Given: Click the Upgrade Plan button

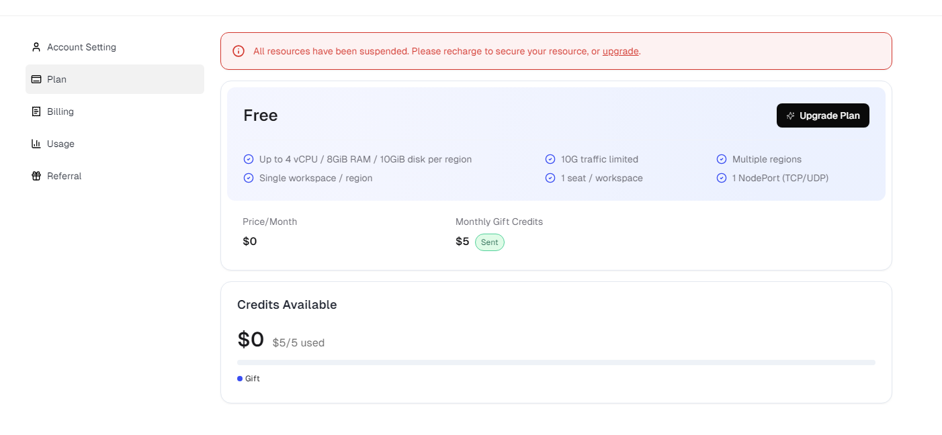Looking at the screenshot, I should tap(823, 115).
